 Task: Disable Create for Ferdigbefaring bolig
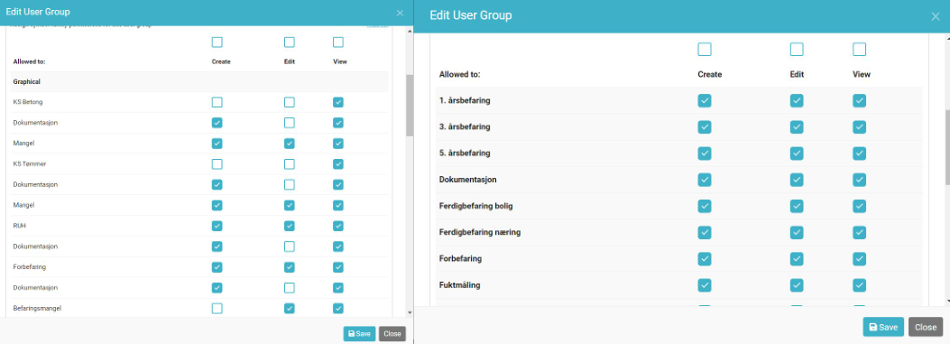click(x=704, y=206)
